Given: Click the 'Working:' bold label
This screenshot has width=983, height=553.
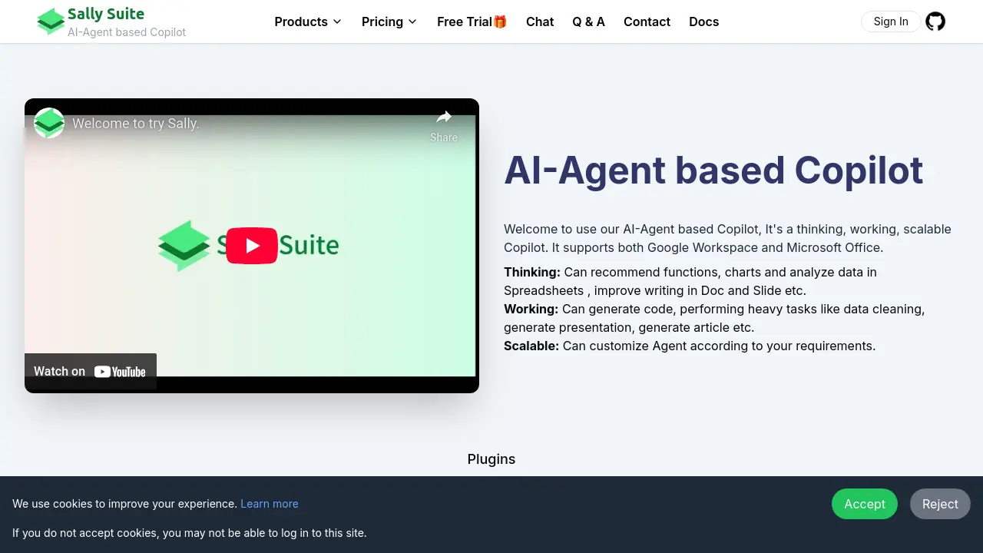Looking at the screenshot, I should pyautogui.click(x=531, y=309).
